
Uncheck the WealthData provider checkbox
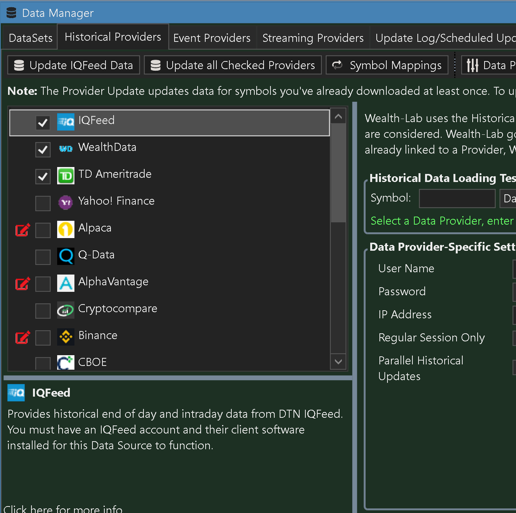[43, 150]
